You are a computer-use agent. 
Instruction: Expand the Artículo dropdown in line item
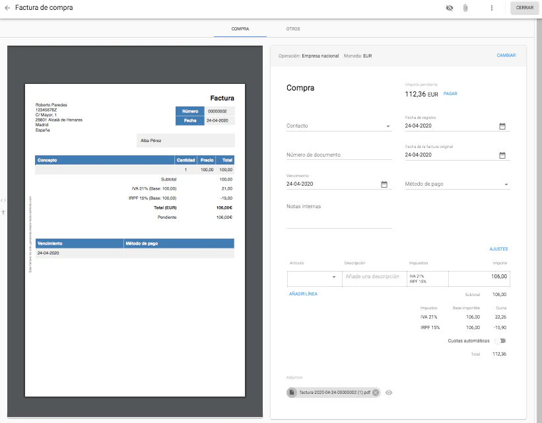[333, 277]
